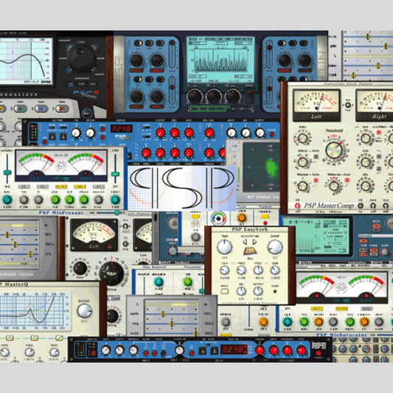Click the Damp knob on PSP EasyVerb
The width and height of the screenshot is (393, 393).
[x=275, y=247]
